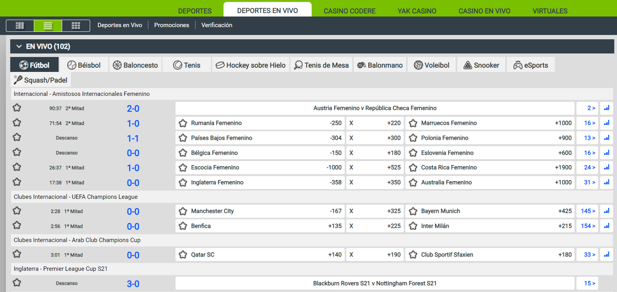Bet on Bayern Munich at +425
Image resolution: width=617 pixels, height=292 pixels.
coord(490,211)
